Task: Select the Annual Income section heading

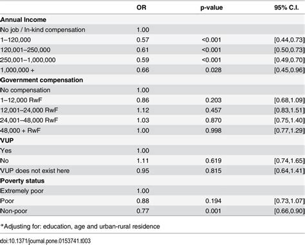Action: pyautogui.click(x=23, y=20)
